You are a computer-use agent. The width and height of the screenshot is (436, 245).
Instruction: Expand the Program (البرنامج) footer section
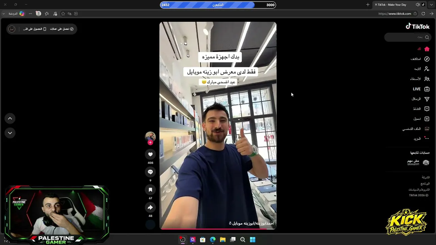pos(425,183)
